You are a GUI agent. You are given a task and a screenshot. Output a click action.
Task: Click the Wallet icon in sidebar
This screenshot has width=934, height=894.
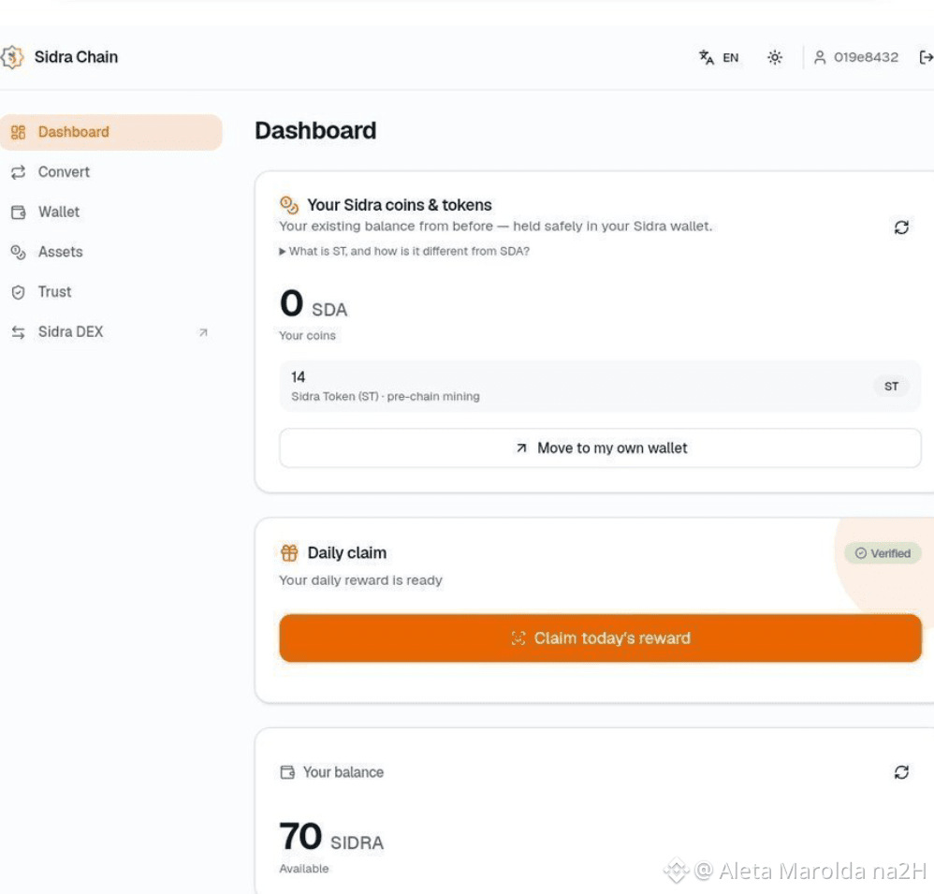tap(19, 213)
